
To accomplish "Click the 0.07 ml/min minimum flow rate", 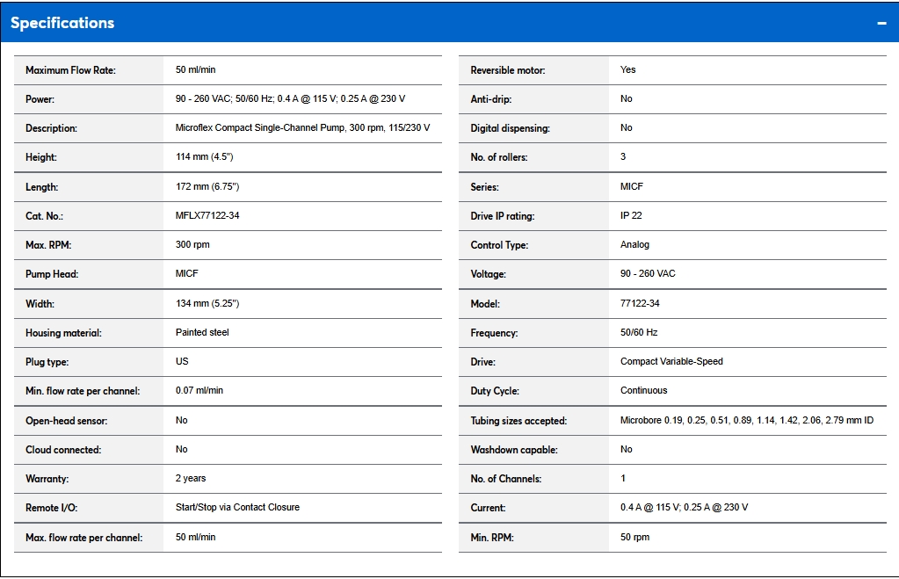I will coord(199,391).
